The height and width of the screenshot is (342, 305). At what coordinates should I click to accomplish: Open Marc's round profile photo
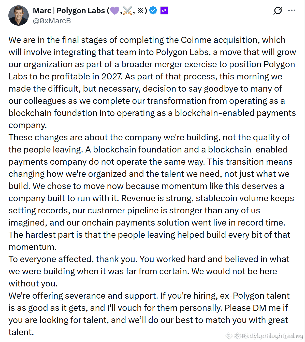tap(19, 15)
